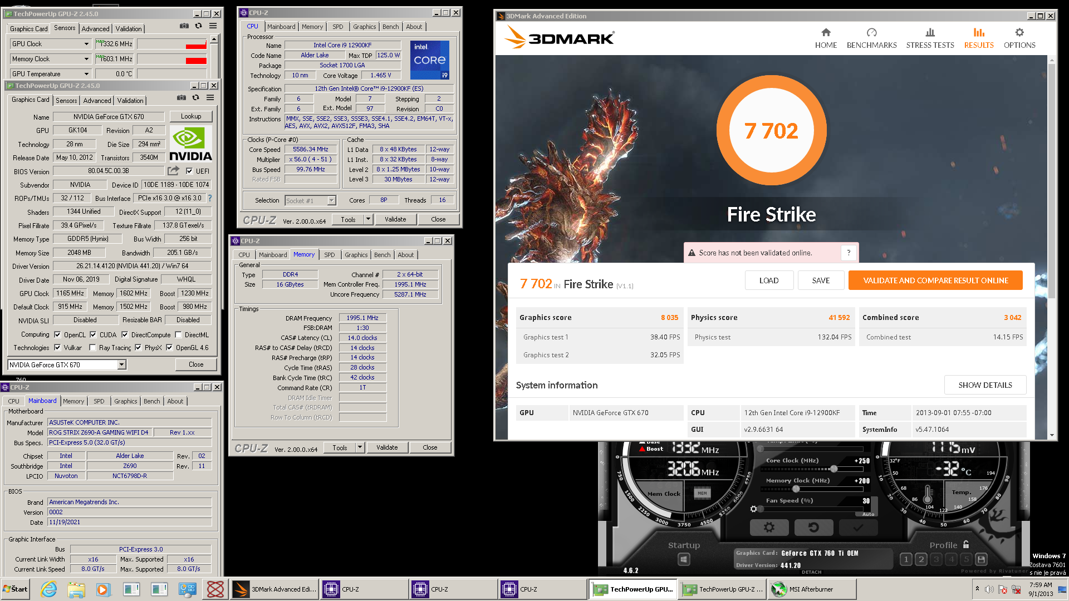Click the GPU-Z screenshot camera icon in front window
This screenshot has width=1069, height=601.
[x=182, y=98]
